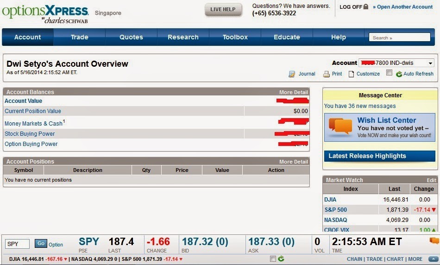Open the Trade menu
This screenshot has width=440, height=265.
pos(79,37)
